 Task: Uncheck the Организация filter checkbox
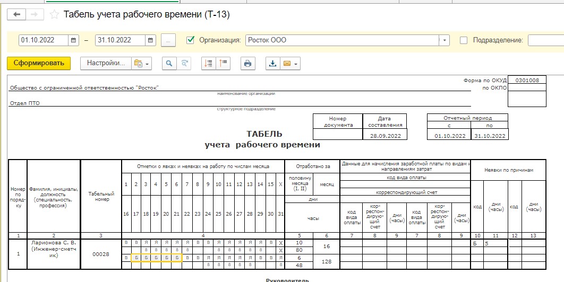(190, 40)
